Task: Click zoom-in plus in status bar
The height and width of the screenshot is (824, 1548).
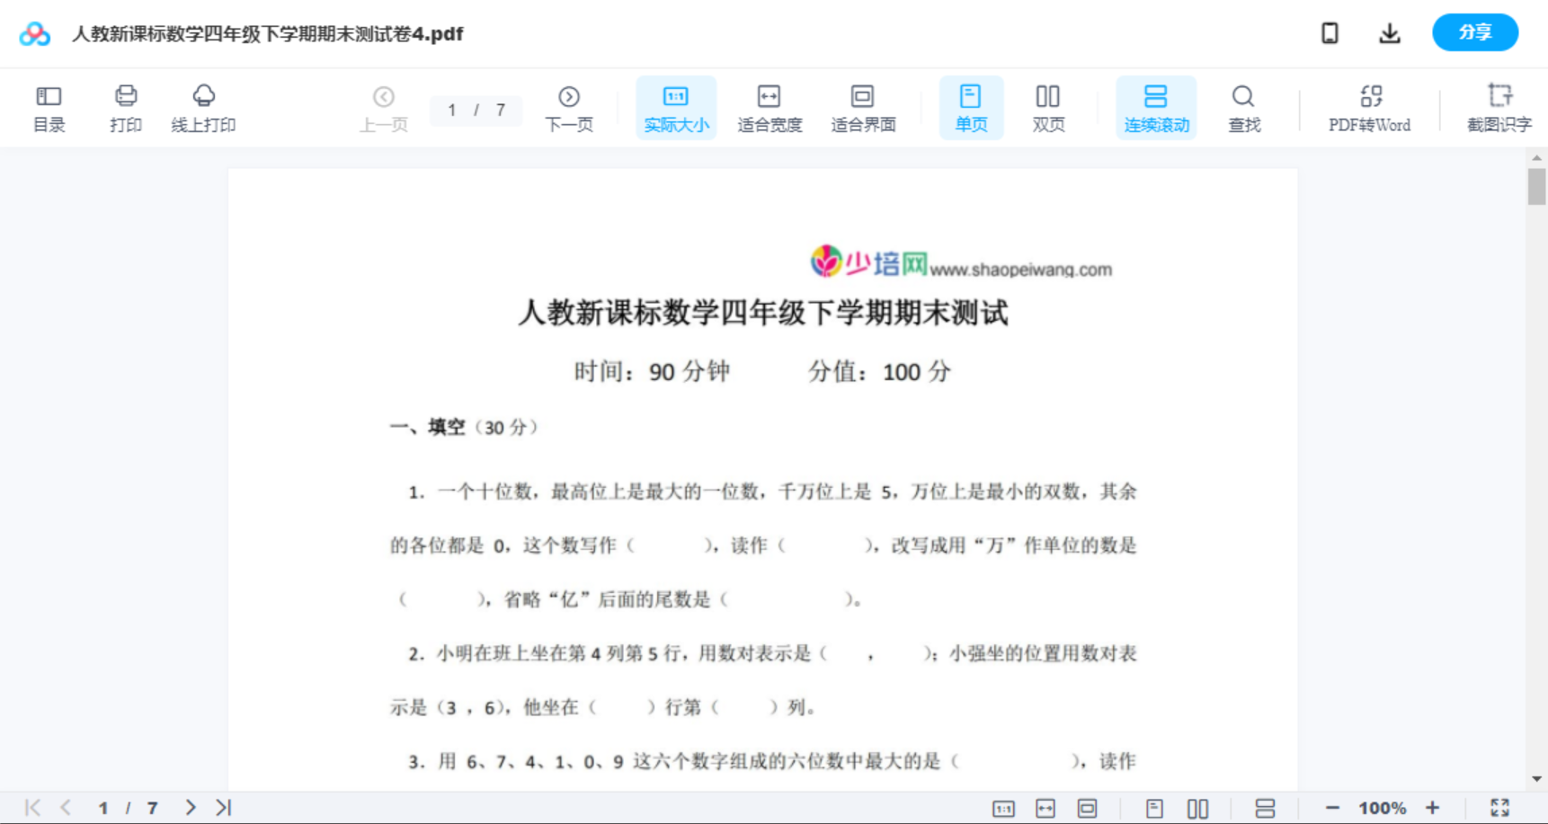Action: click(1433, 806)
